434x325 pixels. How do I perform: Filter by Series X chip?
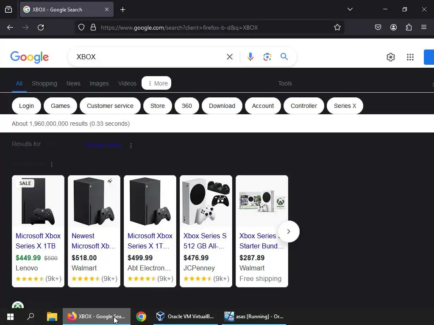point(345,106)
